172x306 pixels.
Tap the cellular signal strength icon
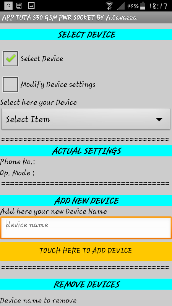pos(120,6)
